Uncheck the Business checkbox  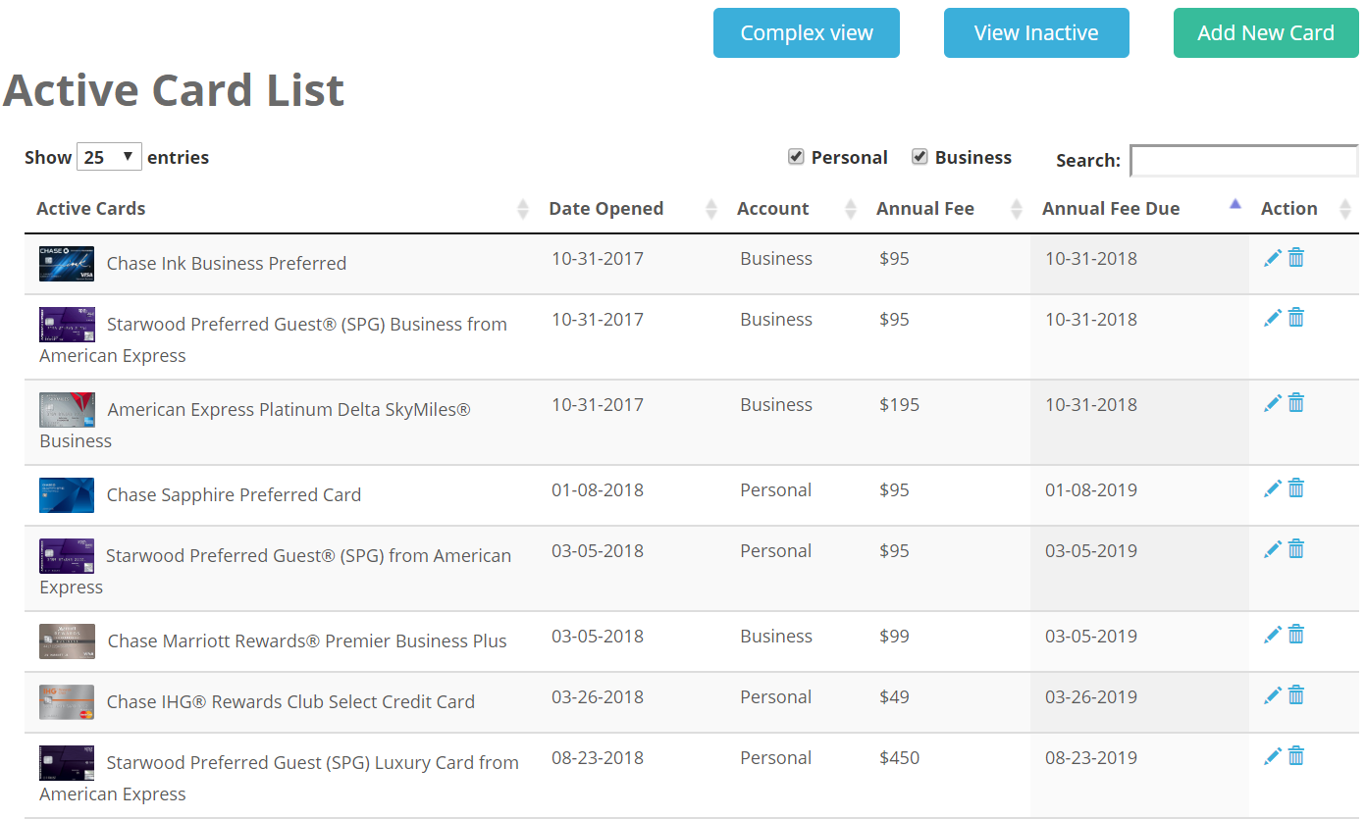click(919, 157)
